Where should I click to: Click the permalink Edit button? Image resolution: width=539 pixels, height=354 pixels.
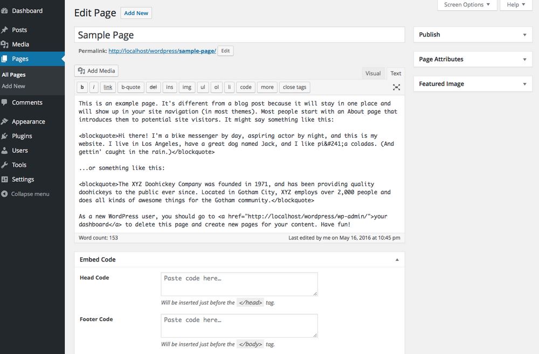tap(225, 51)
